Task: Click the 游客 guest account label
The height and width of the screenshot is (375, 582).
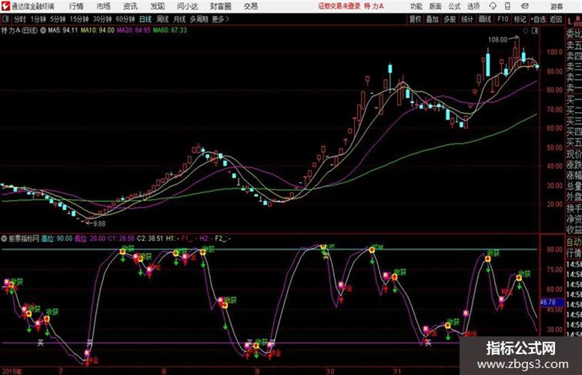Action: point(556,6)
